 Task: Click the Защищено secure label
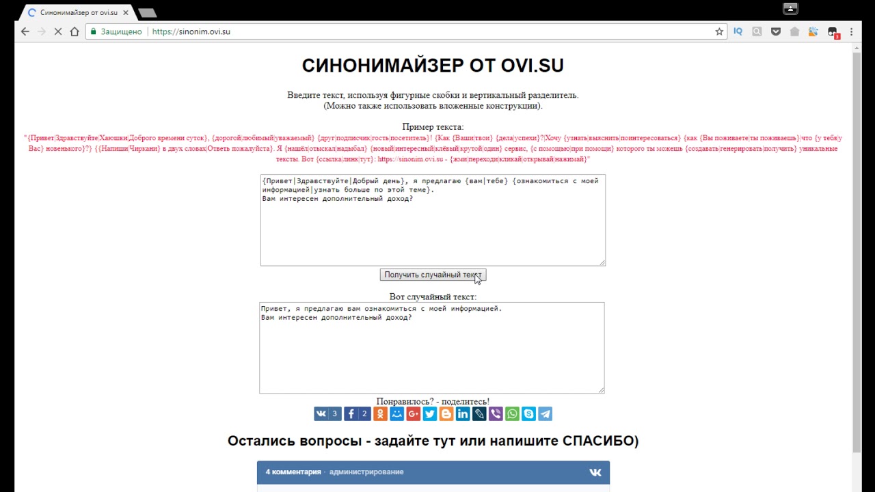(x=121, y=31)
